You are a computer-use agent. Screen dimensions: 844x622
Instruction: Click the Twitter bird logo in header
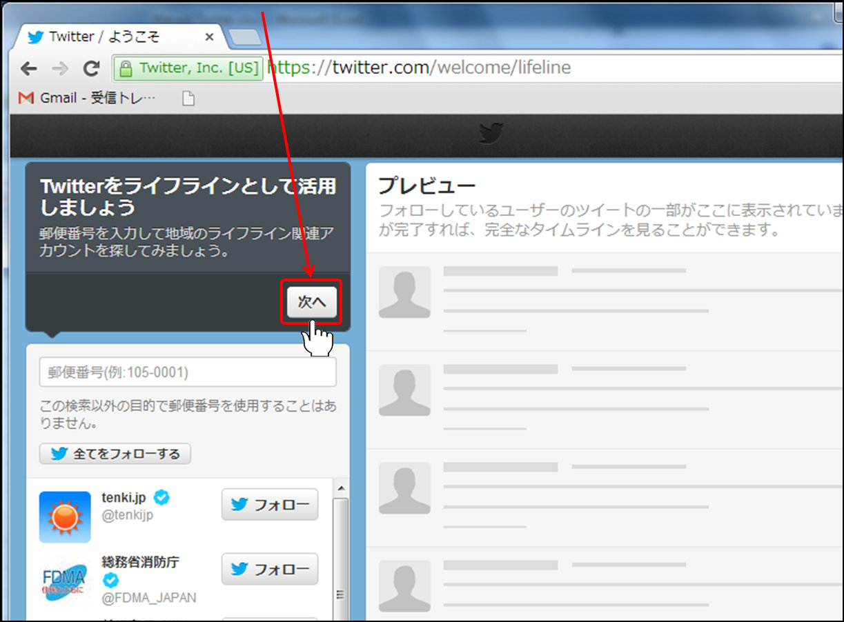click(491, 133)
